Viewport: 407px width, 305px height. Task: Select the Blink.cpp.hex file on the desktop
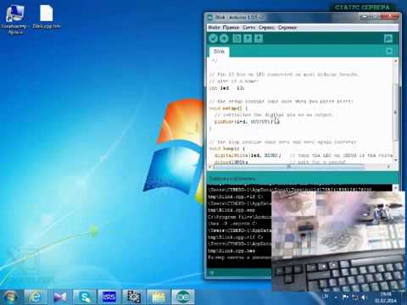click(47, 17)
